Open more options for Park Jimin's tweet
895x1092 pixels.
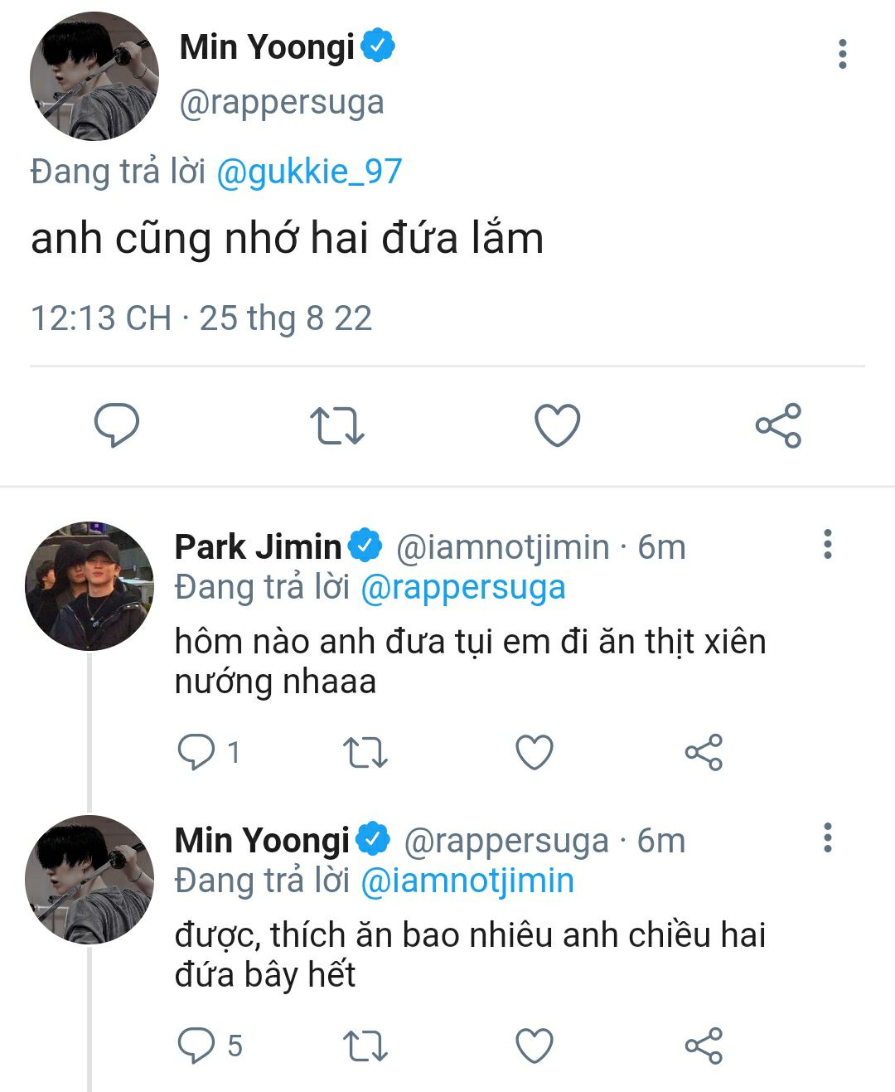tap(827, 544)
